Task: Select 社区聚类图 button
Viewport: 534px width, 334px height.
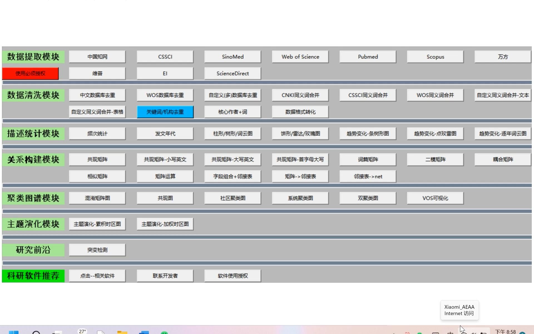Action: click(x=233, y=198)
